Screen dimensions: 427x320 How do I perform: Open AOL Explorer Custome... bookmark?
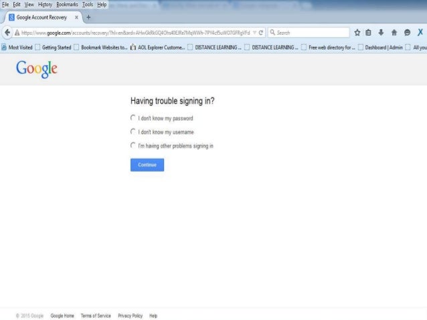(158, 47)
